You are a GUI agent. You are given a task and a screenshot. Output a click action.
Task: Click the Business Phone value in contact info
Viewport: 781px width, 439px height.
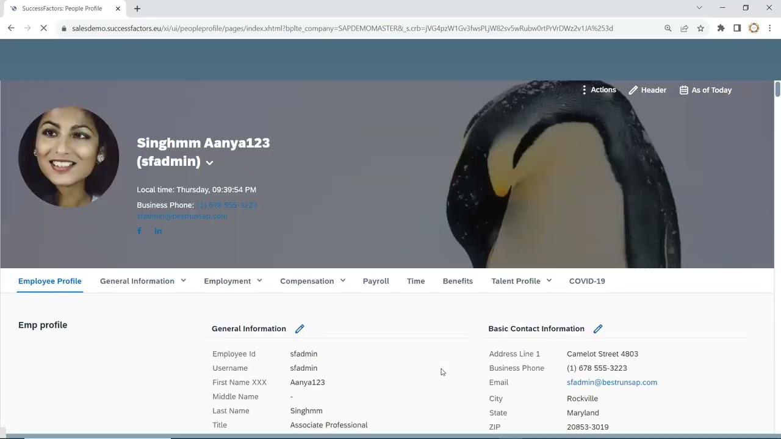(597, 368)
